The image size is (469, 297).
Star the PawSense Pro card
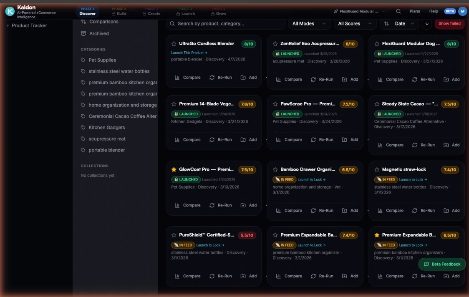tap(275, 104)
